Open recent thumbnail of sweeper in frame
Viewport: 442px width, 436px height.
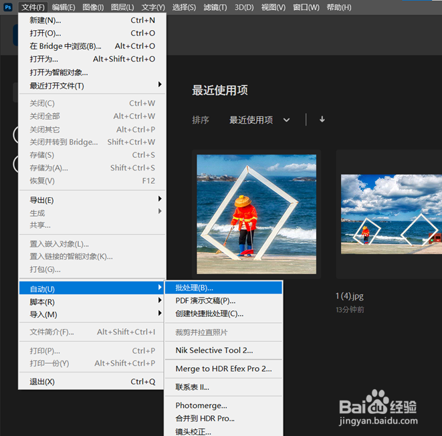tap(256, 214)
